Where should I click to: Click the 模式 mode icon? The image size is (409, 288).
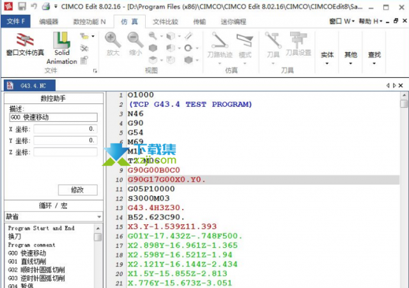(245, 41)
